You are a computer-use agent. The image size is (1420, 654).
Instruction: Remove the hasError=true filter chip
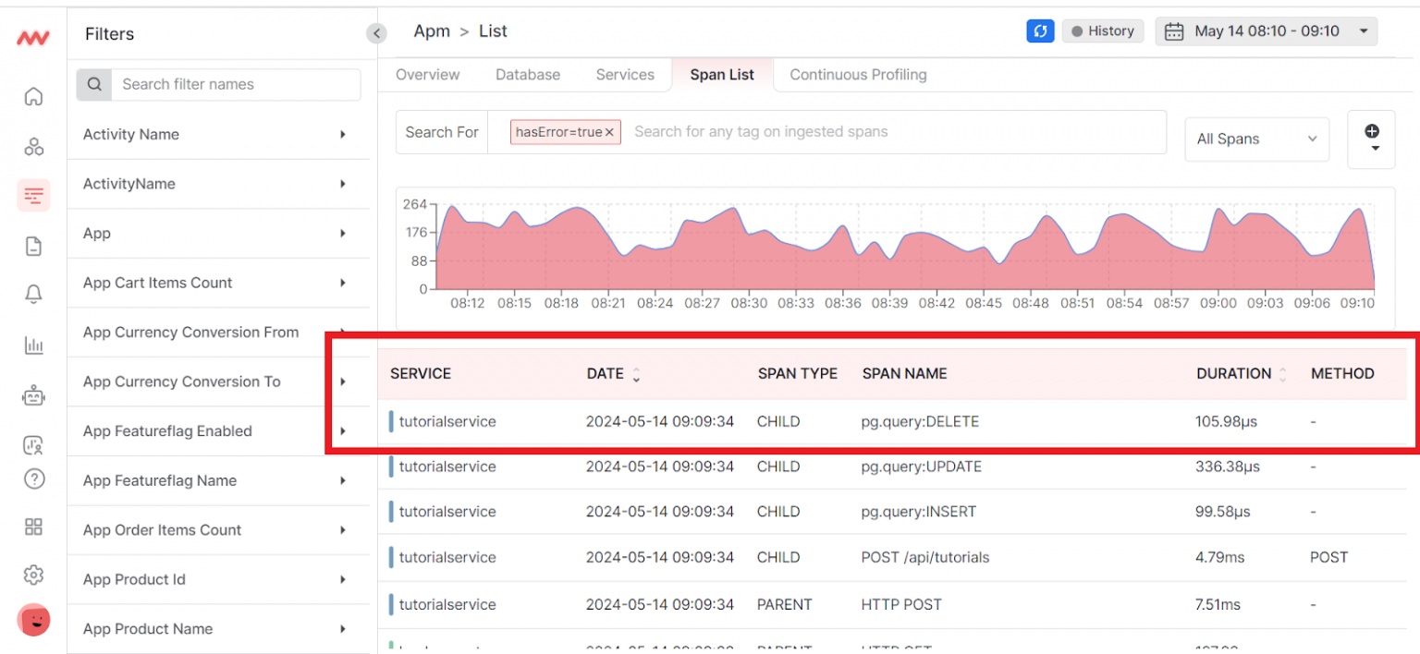coord(609,132)
